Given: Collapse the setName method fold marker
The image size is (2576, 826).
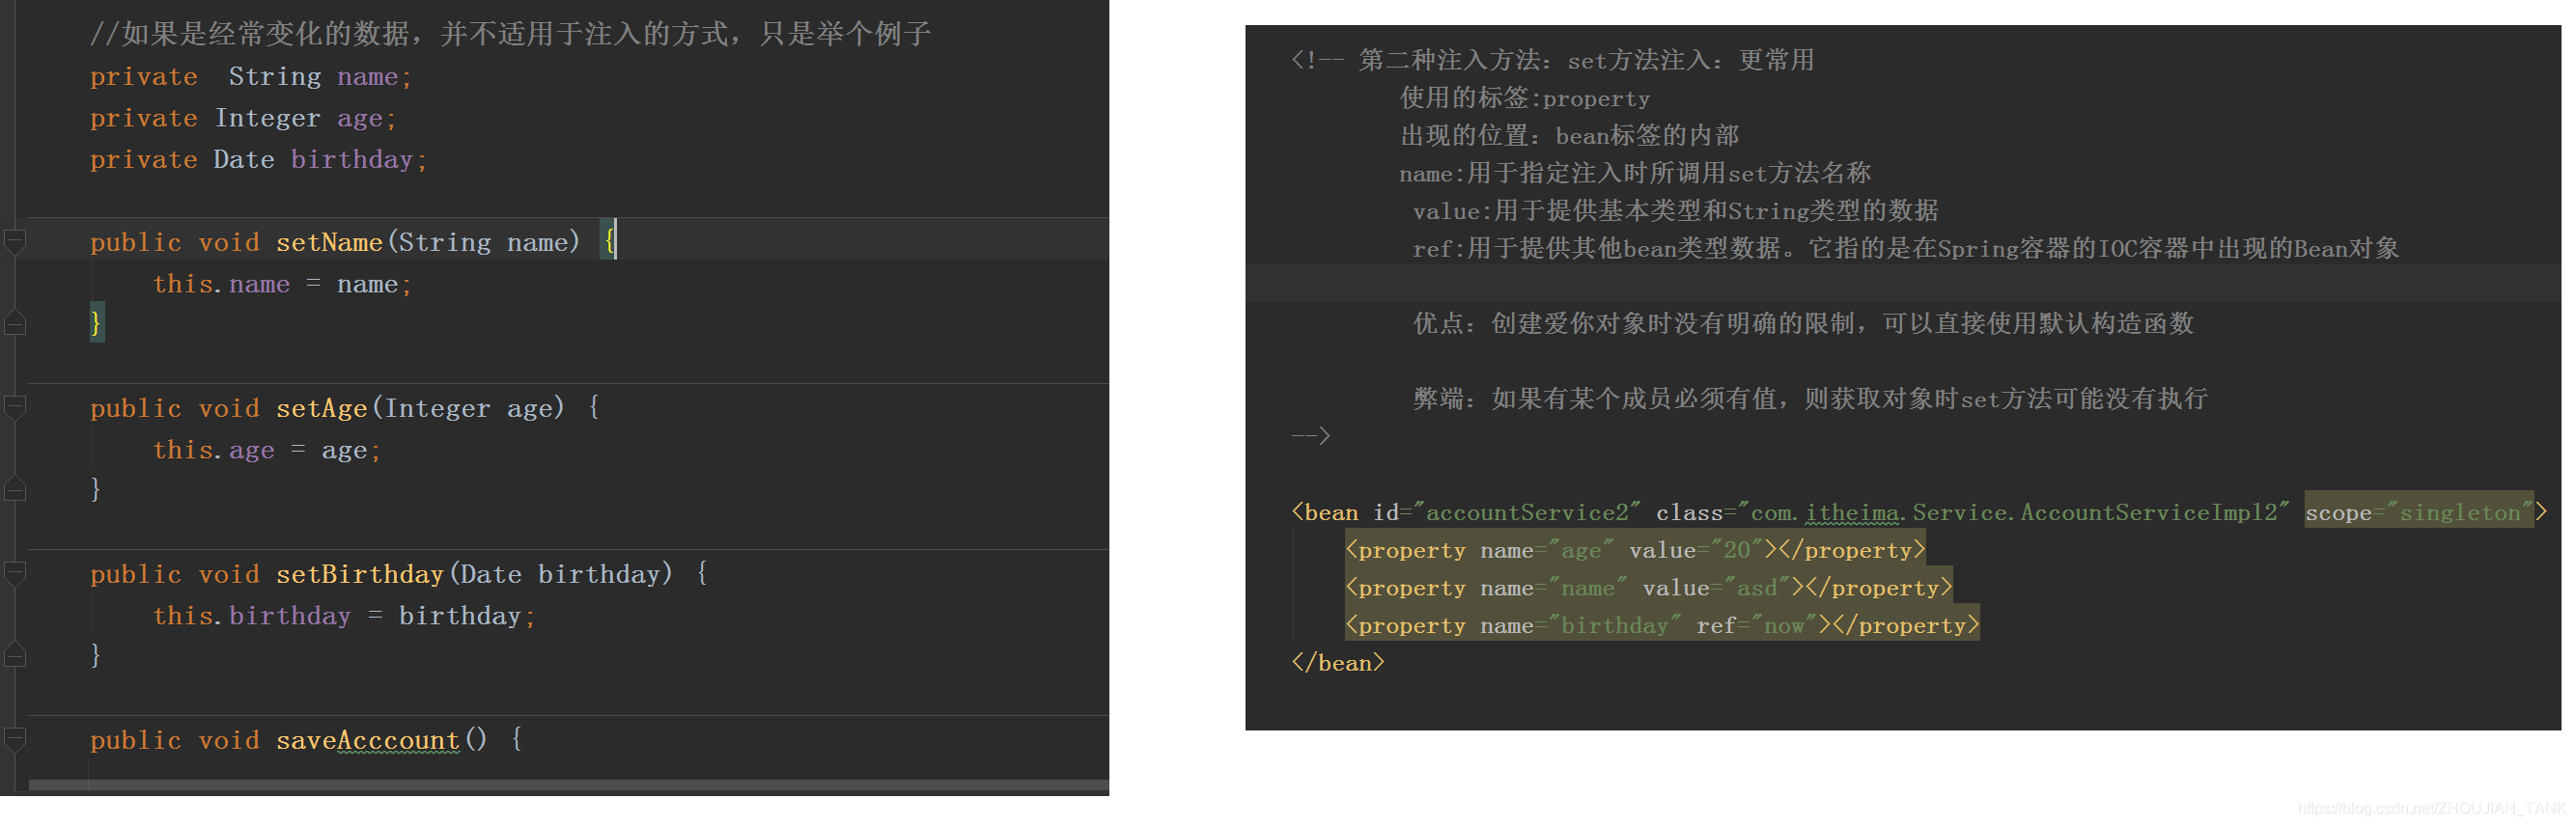Looking at the screenshot, I should point(15,241).
